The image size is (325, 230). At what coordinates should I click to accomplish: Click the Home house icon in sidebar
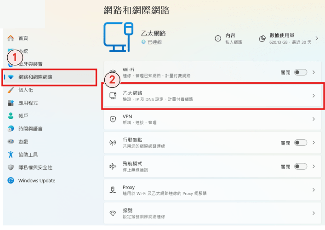pos(11,38)
